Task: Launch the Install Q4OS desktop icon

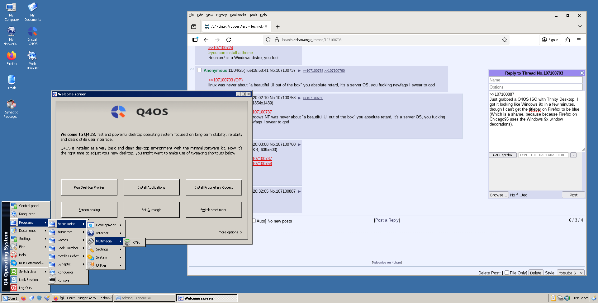Action: tap(33, 36)
